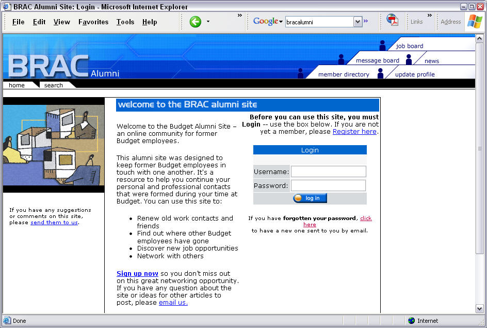Screen dimensions: 487x328
Task: Open the job board tab
Action: tap(409, 46)
